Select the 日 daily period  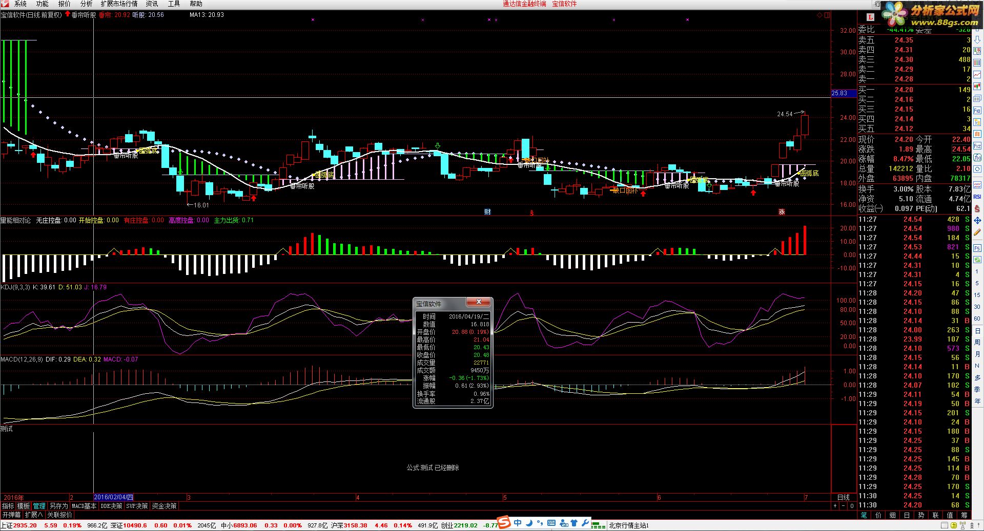coord(977,331)
